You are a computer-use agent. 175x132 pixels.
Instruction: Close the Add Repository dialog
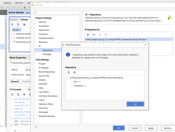tap(145, 45)
